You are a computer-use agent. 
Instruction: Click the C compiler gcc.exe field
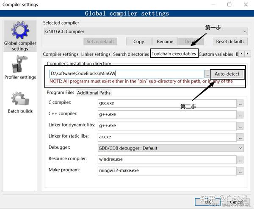pos(167,103)
